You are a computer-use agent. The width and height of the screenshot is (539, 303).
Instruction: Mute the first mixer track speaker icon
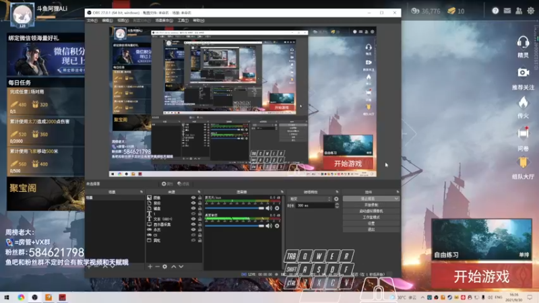click(269, 208)
